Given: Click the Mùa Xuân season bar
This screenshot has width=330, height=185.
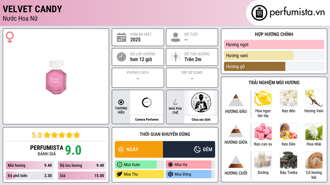Looking at the screenshot, I should click(140, 165).
